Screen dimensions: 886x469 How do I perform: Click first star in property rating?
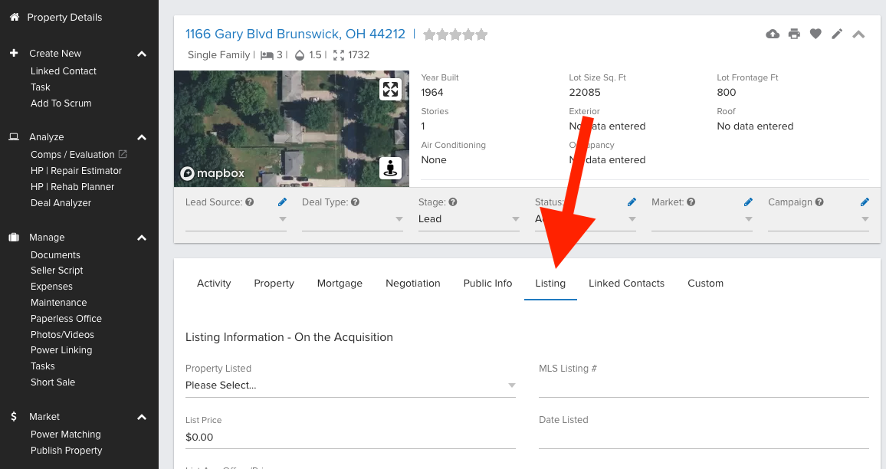[429, 34]
